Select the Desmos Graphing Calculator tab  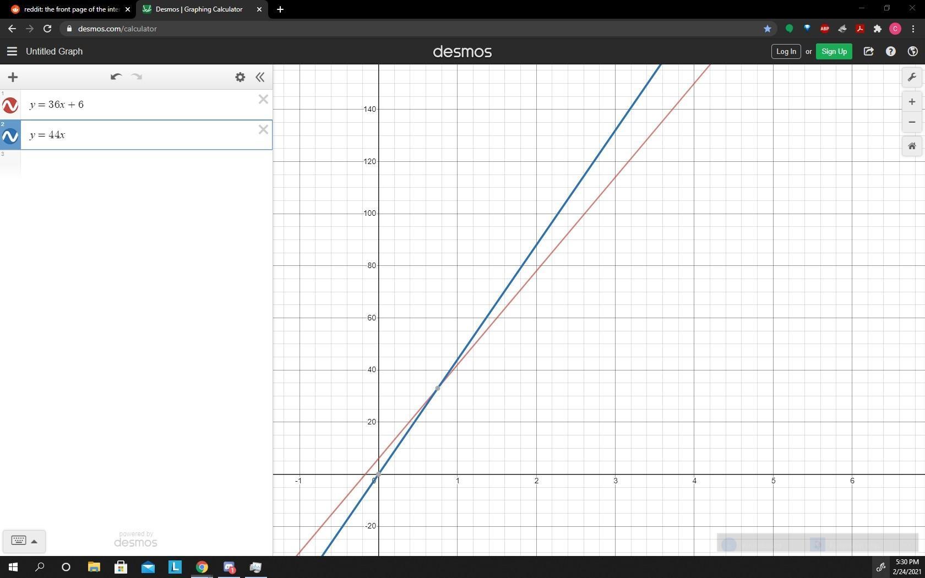(x=199, y=9)
